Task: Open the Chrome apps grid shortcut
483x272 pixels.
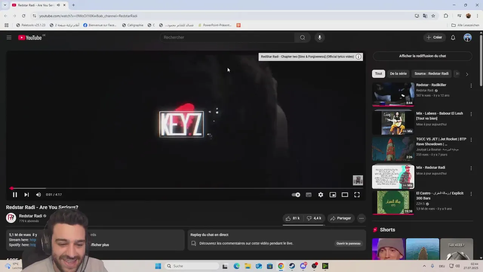Action: (x=6, y=25)
